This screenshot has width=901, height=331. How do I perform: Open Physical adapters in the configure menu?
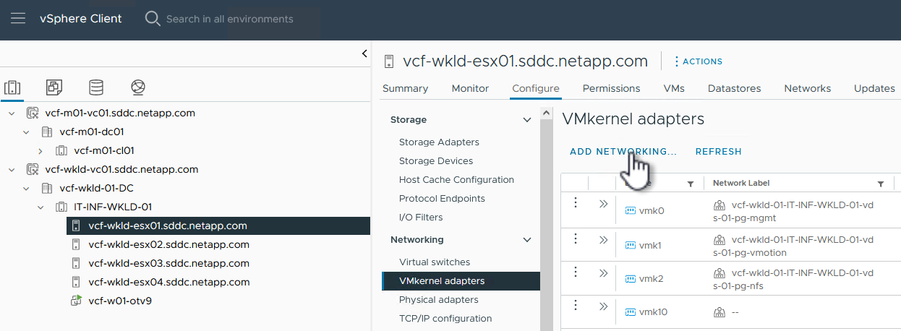[438, 299]
